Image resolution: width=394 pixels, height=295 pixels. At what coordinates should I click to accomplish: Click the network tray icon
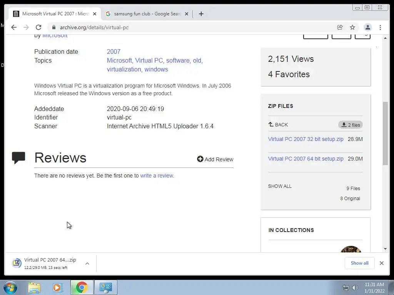(x=346, y=288)
